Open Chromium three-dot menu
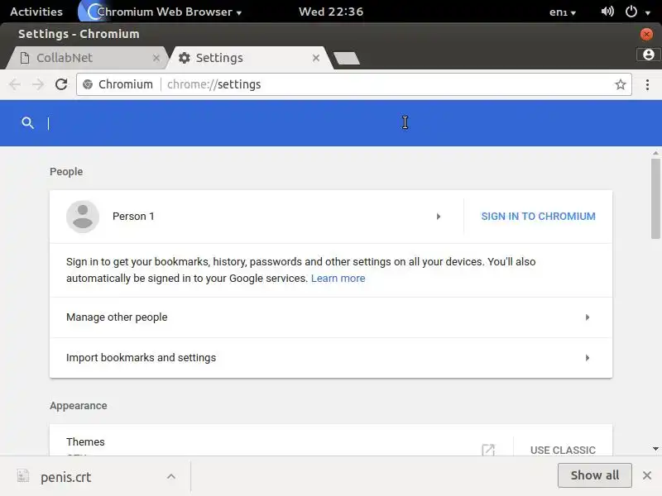Viewport: 662px width, 496px height. 647,84
